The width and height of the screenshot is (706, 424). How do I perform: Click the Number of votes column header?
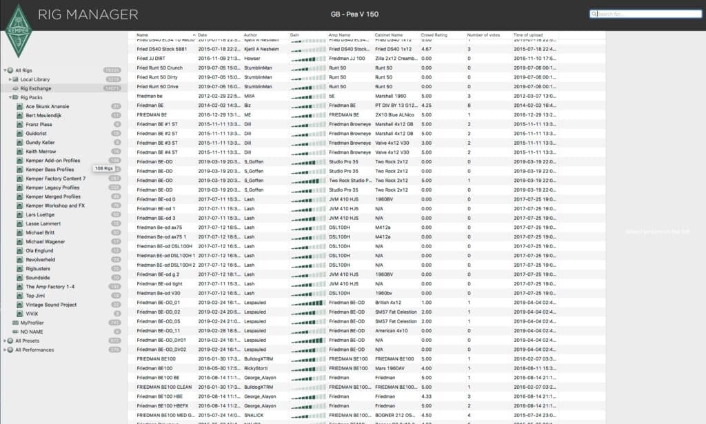point(483,34)
